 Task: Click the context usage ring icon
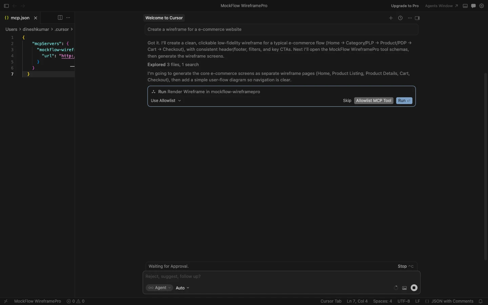(x=396, y=288)
